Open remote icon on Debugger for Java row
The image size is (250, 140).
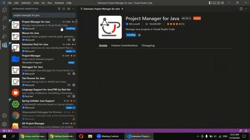pos(69,73)
